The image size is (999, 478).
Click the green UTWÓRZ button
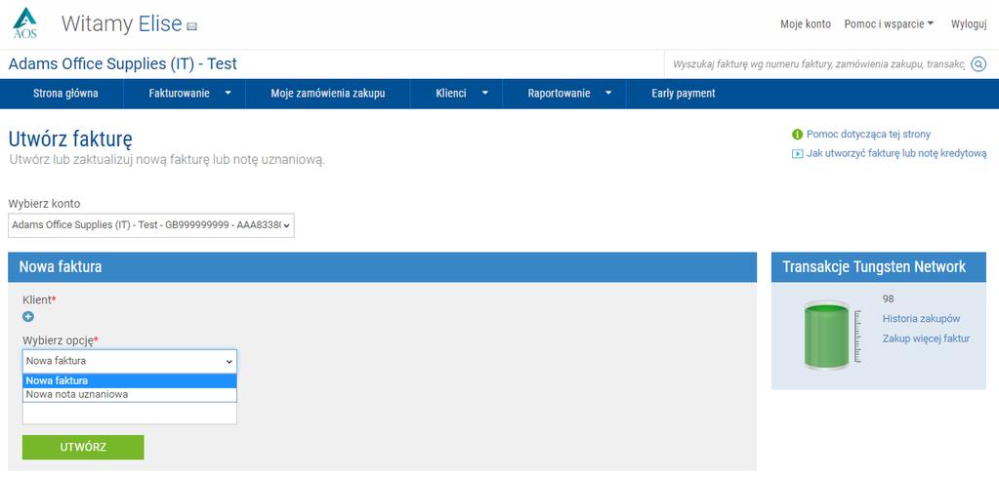(x=83, y=447)
